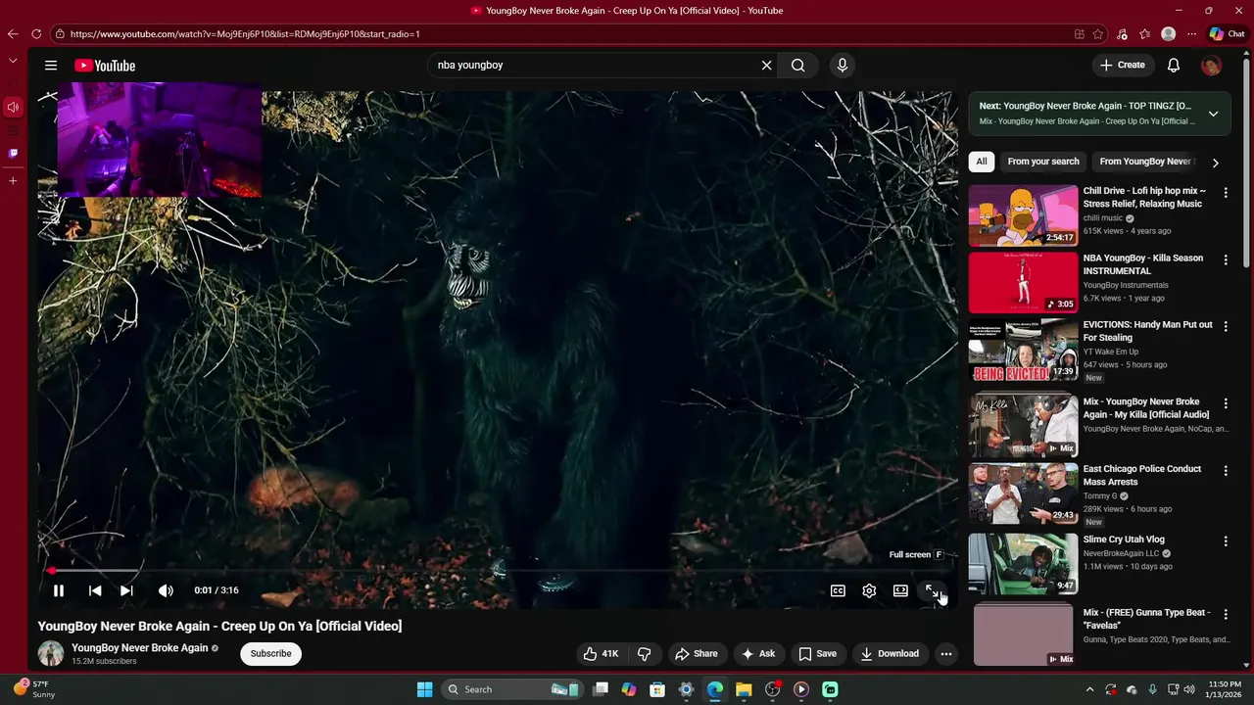
Task: Click the browser address bar URL
Action: pos(245,34)
